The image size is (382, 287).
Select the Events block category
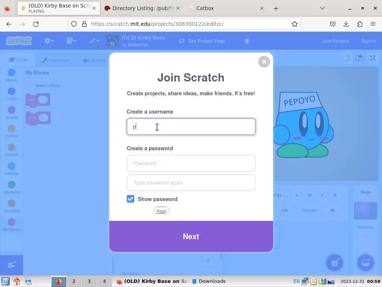[12, 131]
